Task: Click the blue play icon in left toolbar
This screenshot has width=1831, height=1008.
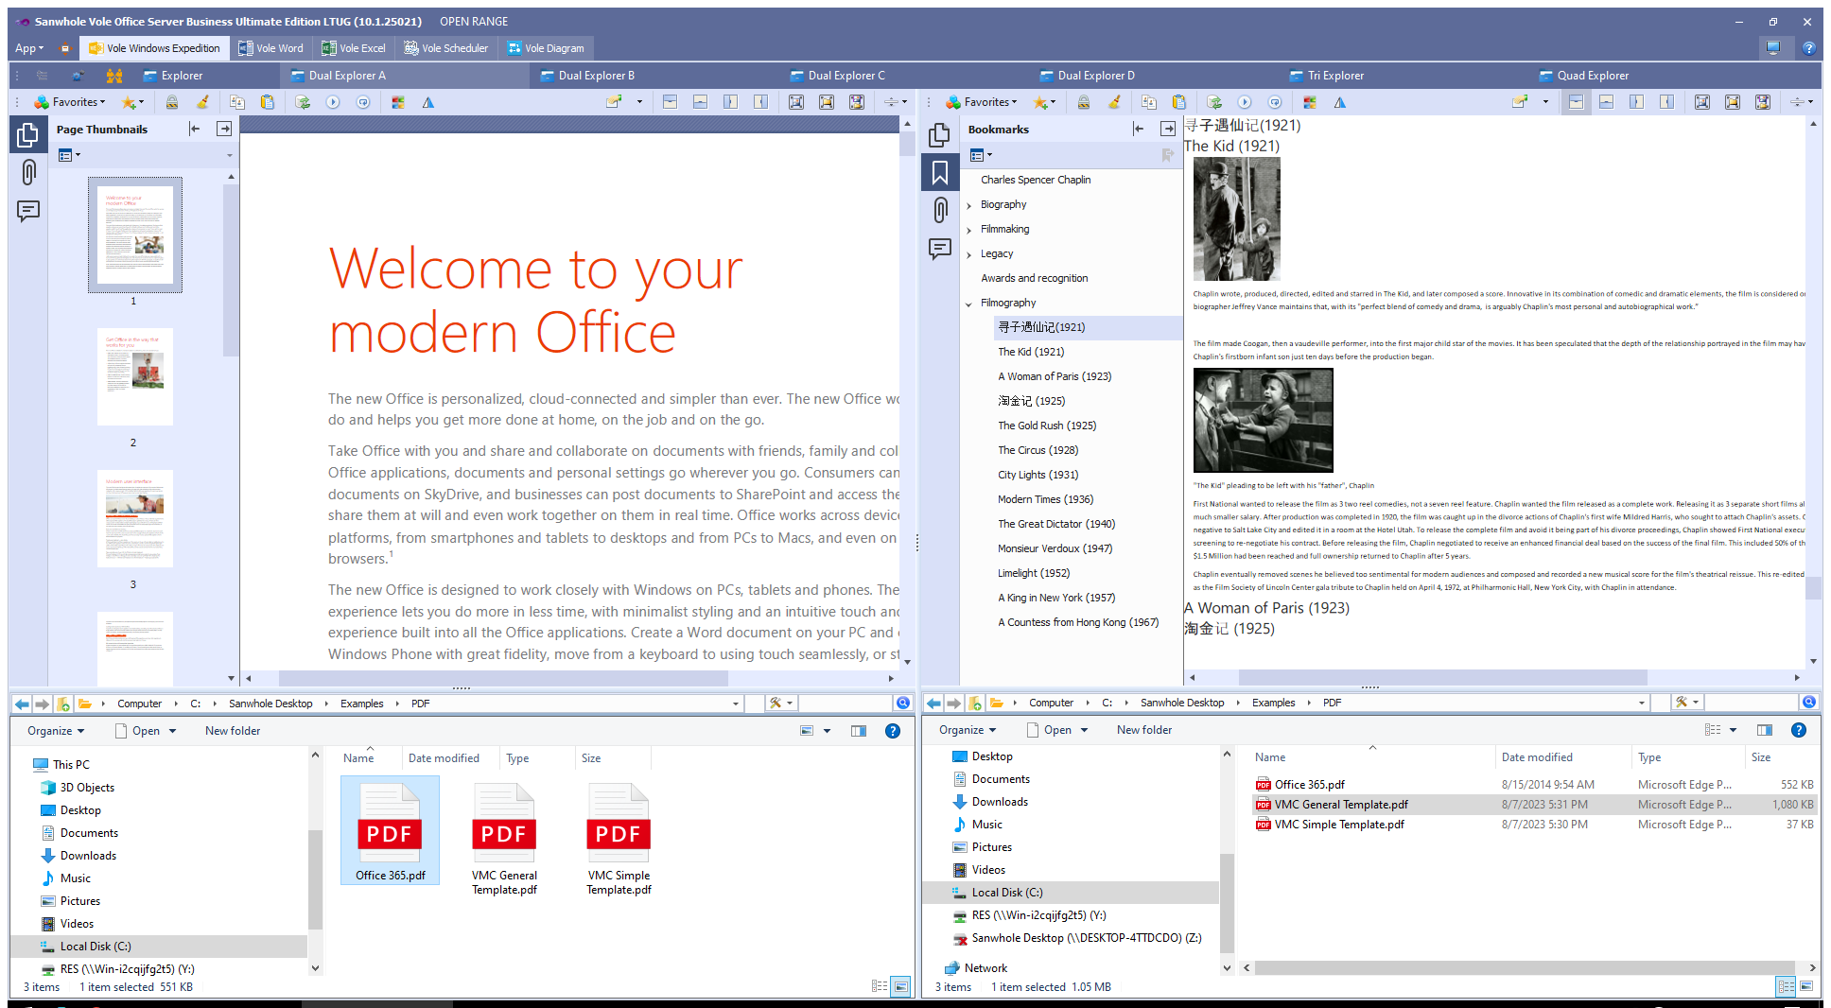Action: coord(333,102)
